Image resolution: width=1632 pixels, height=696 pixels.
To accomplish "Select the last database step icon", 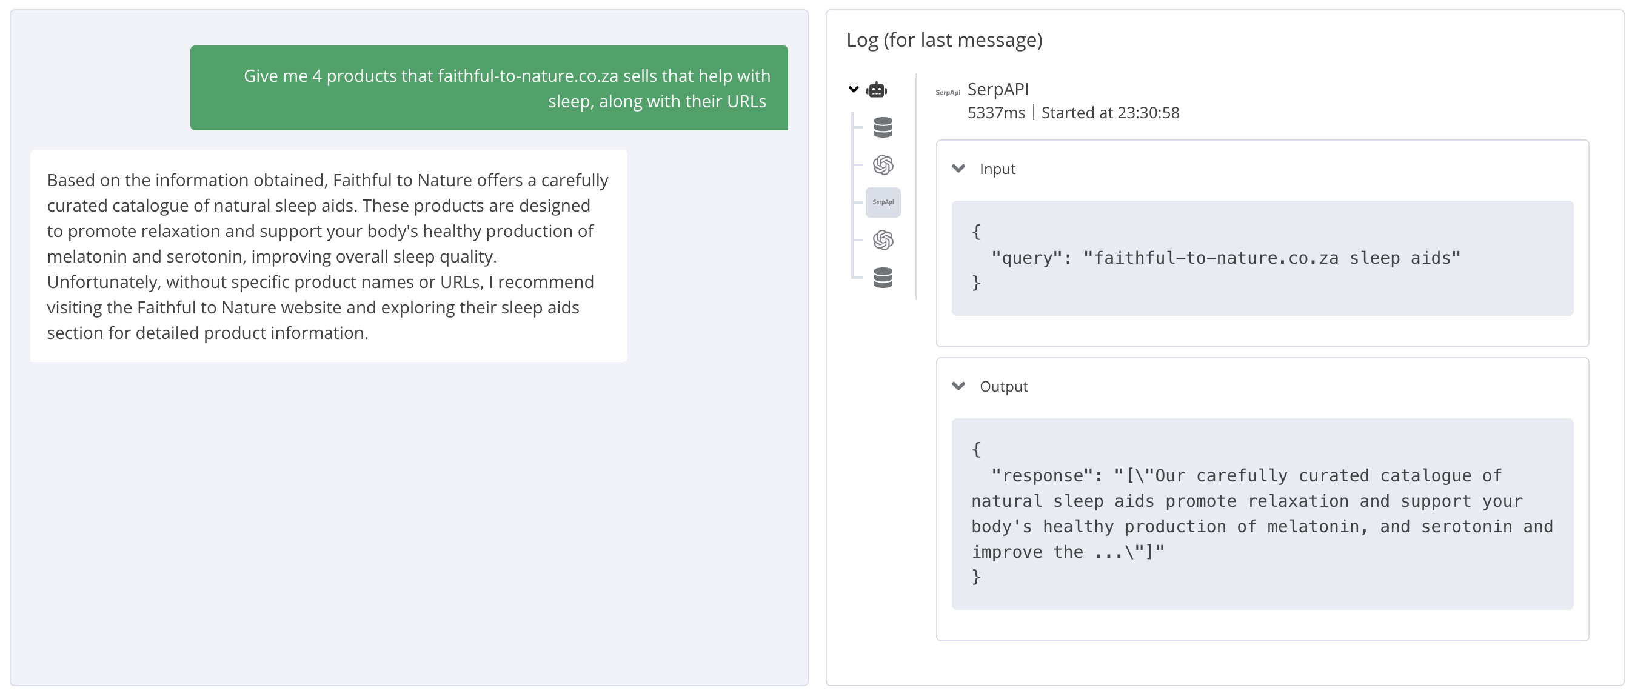I will pos(883,278).
